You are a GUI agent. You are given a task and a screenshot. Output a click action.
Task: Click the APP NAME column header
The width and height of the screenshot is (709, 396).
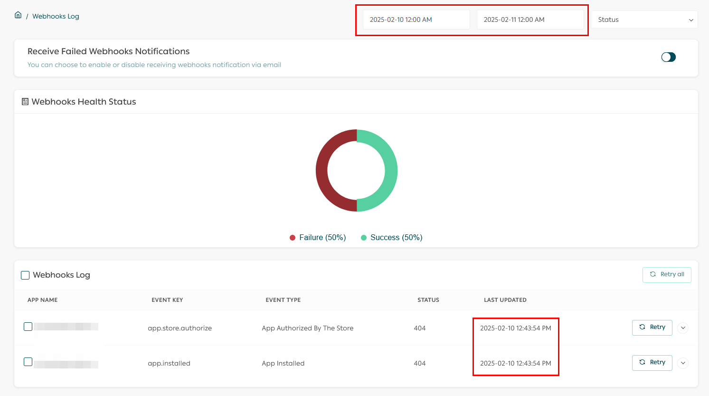tap(42, 300)
